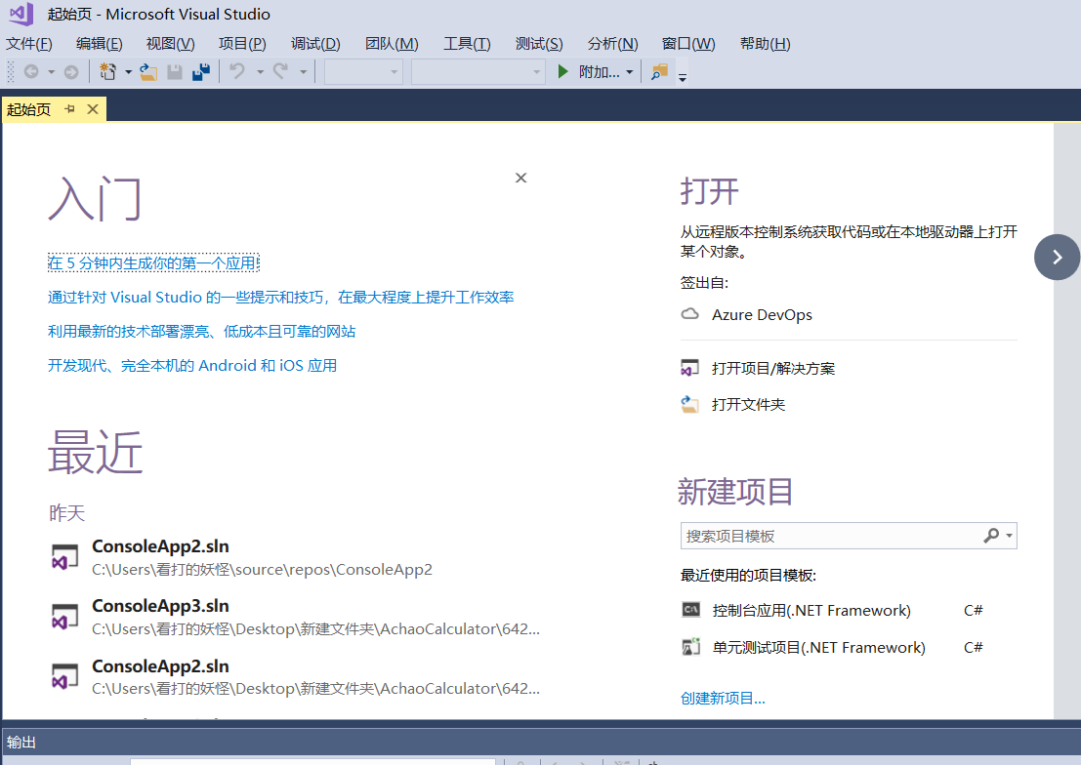Click the Open File toolbar icon
The width and height of the screenshot is (1081, 765).
148,71
